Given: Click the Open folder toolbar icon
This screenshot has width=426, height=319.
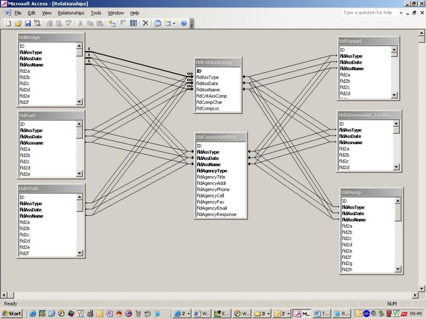Looking at the screenshot, I should tap(18, 23).
